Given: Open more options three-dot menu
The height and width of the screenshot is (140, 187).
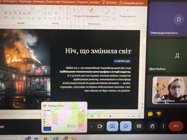Looking at the screenshot, I should tap(163, 126).
